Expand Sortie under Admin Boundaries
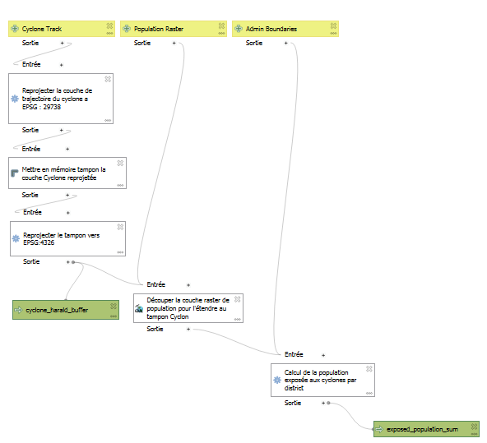Viewport: 487px width, 443px height. point(285,43)
